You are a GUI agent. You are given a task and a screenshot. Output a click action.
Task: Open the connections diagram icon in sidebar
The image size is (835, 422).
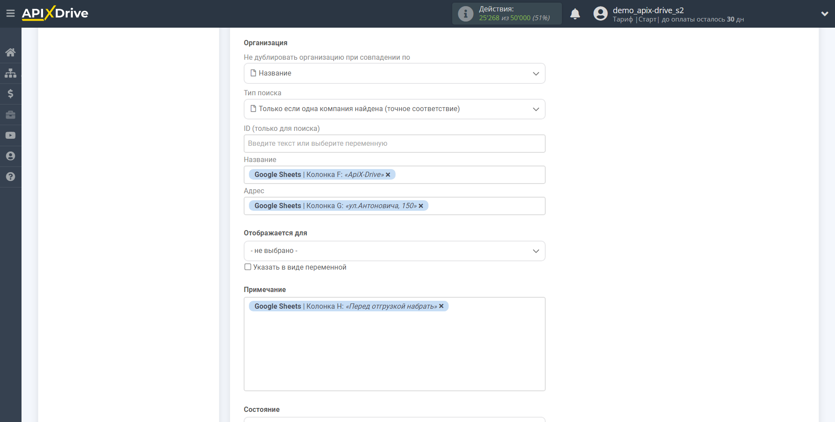tap(11, 73)
